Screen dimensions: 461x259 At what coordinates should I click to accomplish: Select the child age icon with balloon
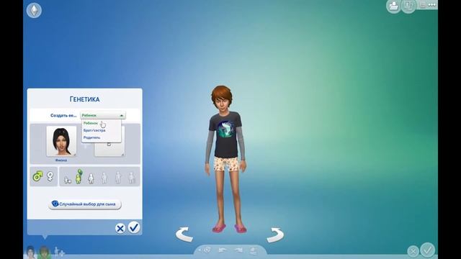79,176
